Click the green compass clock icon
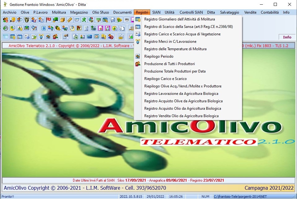Screen dimensions: 297x199 click(6, 28)
